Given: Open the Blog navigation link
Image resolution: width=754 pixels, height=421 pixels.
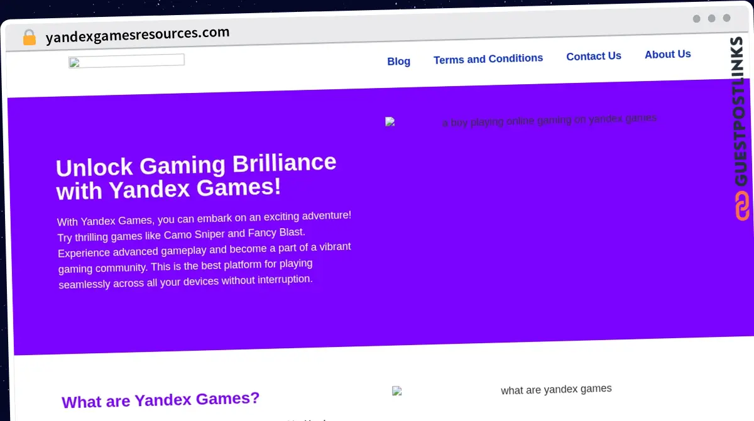Looking at the screenshot, I should [x=398, y=61].
